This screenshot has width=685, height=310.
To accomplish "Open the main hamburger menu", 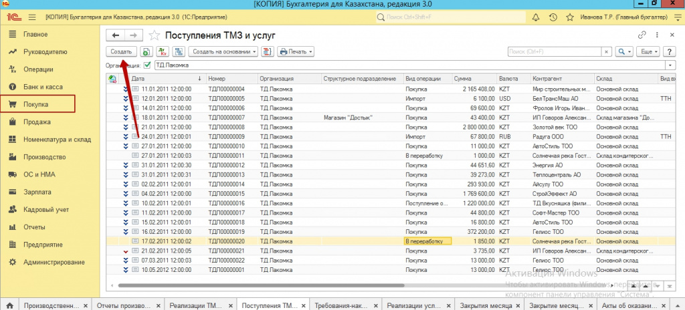I will click(32, 17).
